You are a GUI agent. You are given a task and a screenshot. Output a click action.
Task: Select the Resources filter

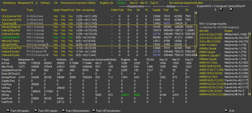coord(67,3)
